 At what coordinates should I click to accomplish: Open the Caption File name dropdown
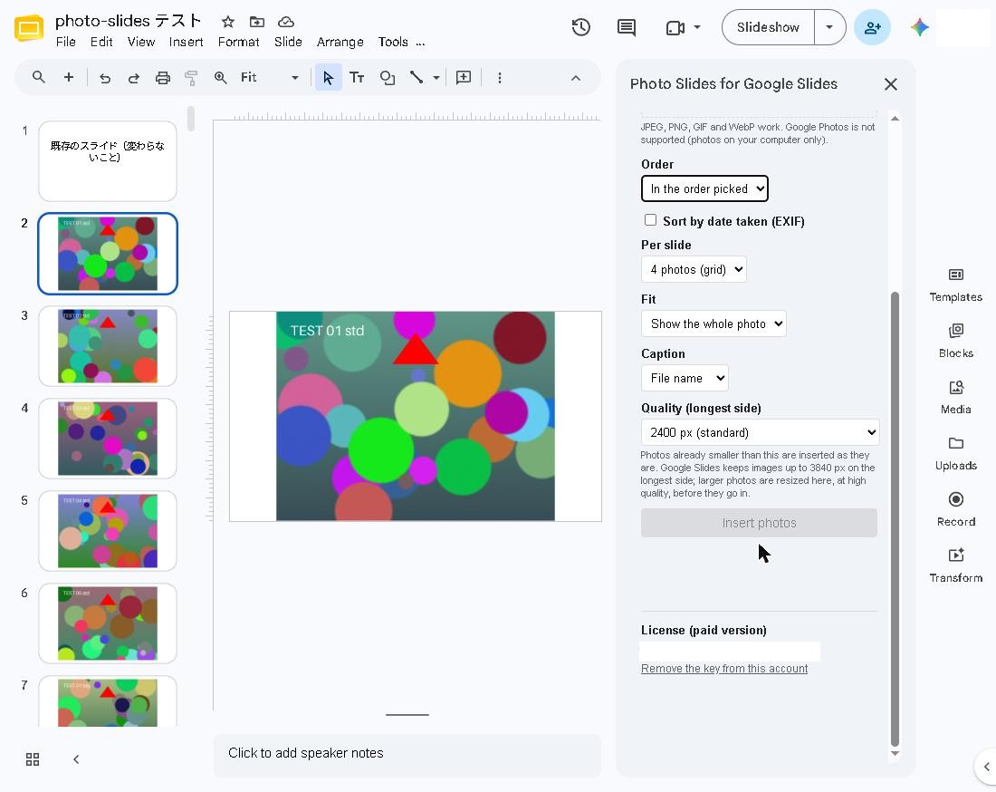coord(685,378)
